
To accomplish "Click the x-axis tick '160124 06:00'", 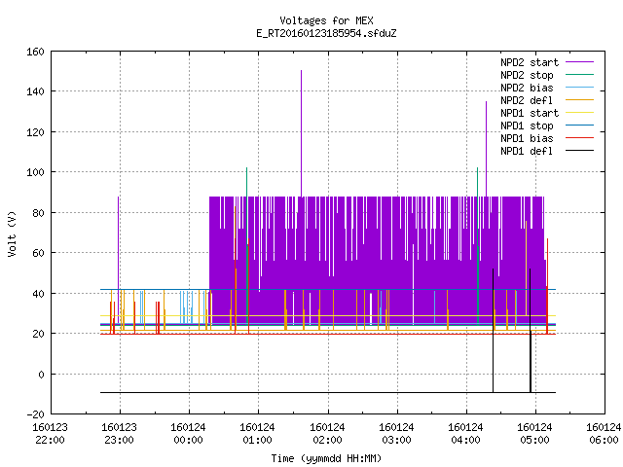I will tap(604, 434).
